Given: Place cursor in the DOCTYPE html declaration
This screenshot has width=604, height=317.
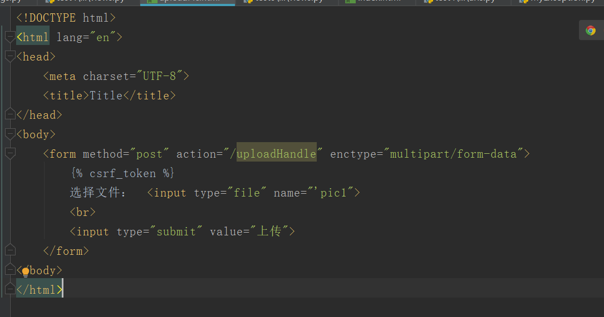Looking at the screenshot, I should click(x=66, y=18).
